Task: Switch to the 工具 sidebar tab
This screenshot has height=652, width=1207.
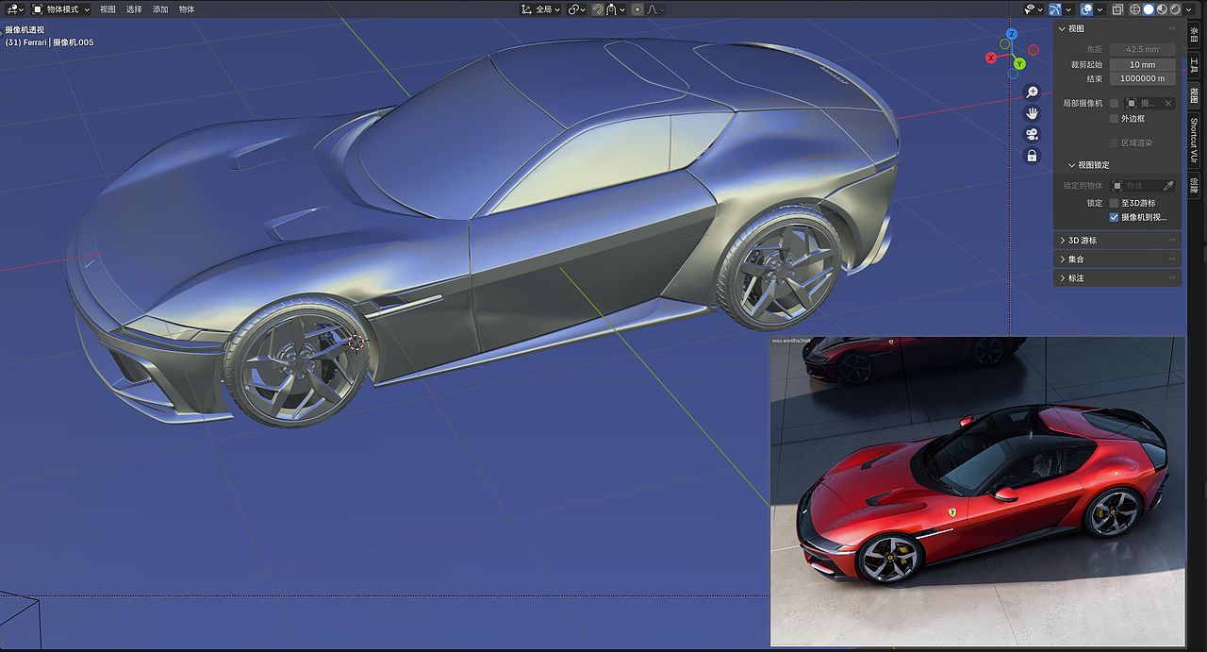Action: [x=1197, y=61]
